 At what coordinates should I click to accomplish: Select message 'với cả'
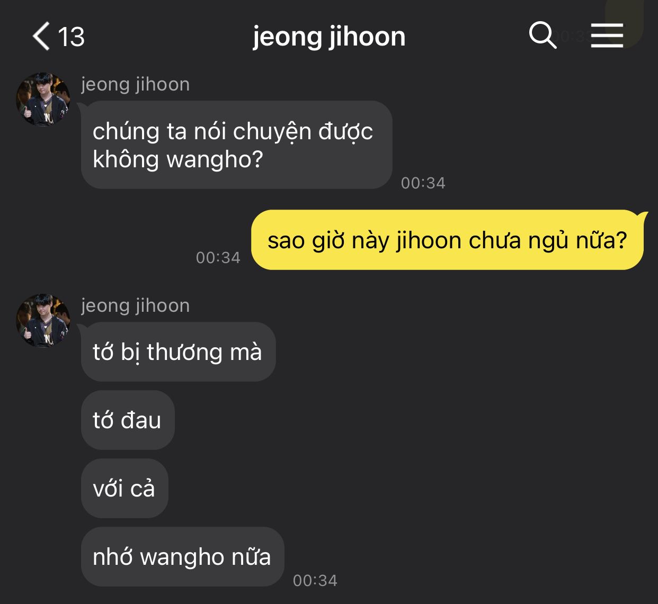125,488
